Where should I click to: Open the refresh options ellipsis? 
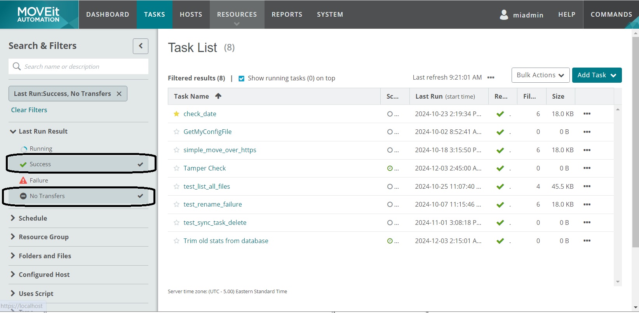coord(491,78)
